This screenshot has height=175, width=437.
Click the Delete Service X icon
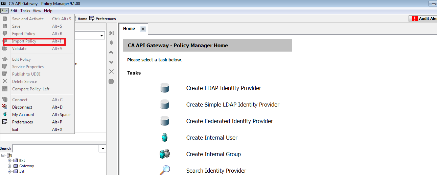pyautogui.click(x=5, y=81)
